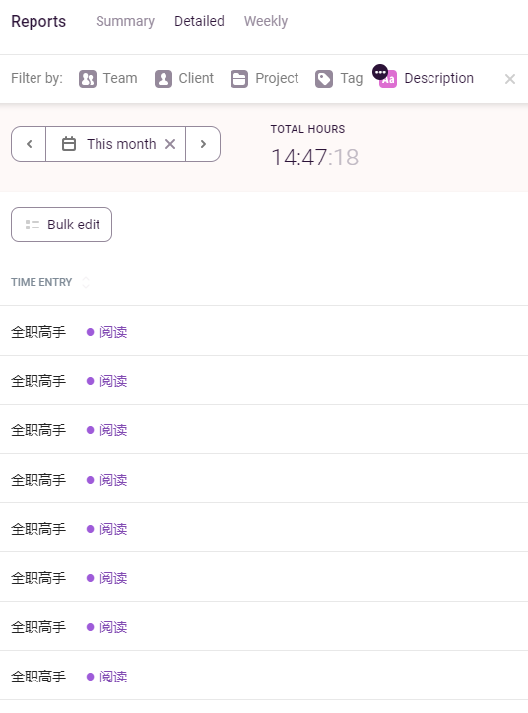The width and height of the screenshot is (528, 713).
Task: Click the purple project dot in second entry
Action: [90, 381]
